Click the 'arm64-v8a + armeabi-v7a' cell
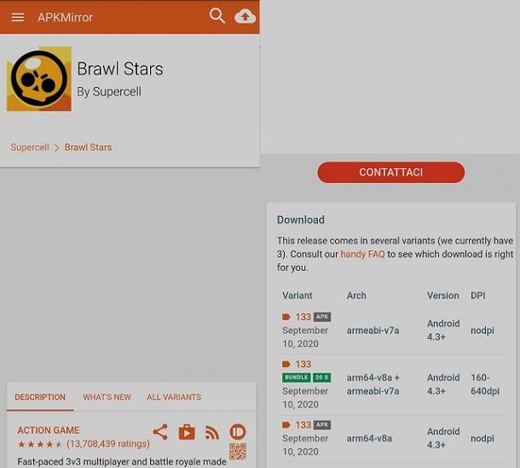Viewport: 520px width, 468px height. coord(373,384)
